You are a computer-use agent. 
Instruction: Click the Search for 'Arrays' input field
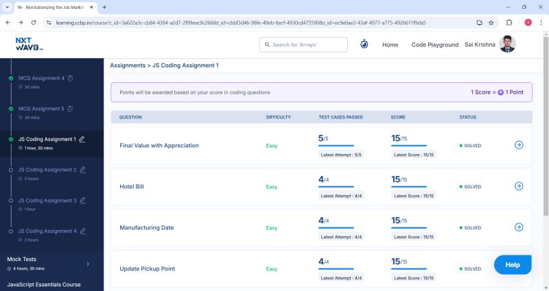pyautogui.click(x=303, y=45)
